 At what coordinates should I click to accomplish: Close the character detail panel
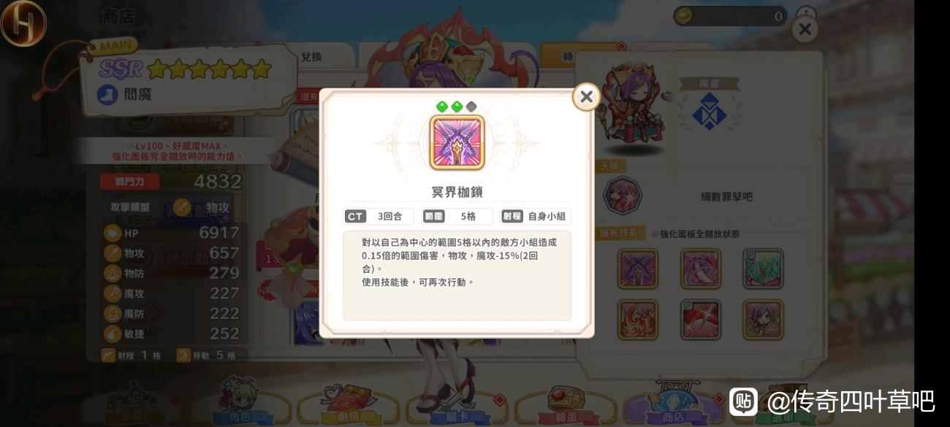[805, 29]
